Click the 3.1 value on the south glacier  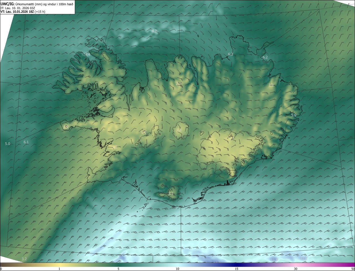171,193
